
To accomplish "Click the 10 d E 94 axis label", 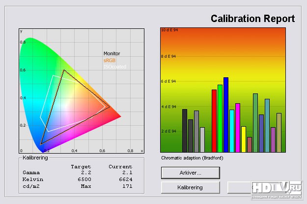I will (x=169, y=30).
